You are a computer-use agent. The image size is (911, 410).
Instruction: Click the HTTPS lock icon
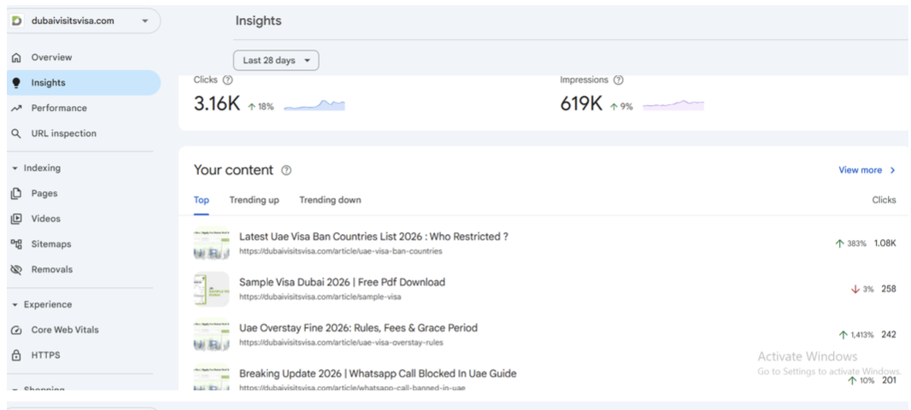point(16,355)
